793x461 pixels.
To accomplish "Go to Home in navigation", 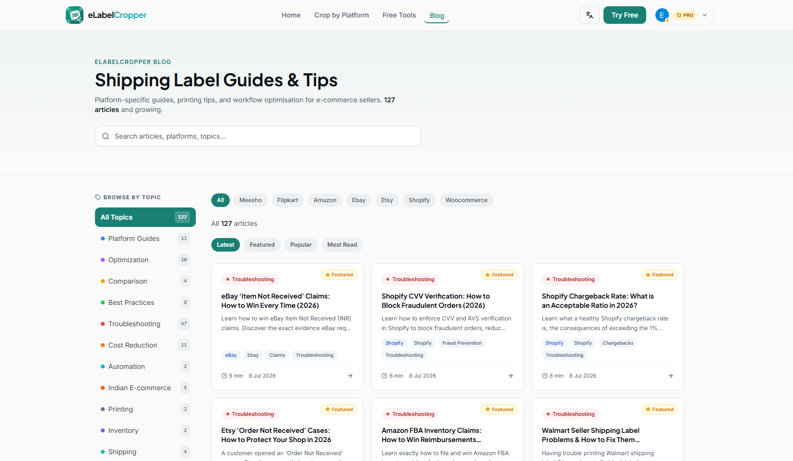I will (x=291, y=15).
